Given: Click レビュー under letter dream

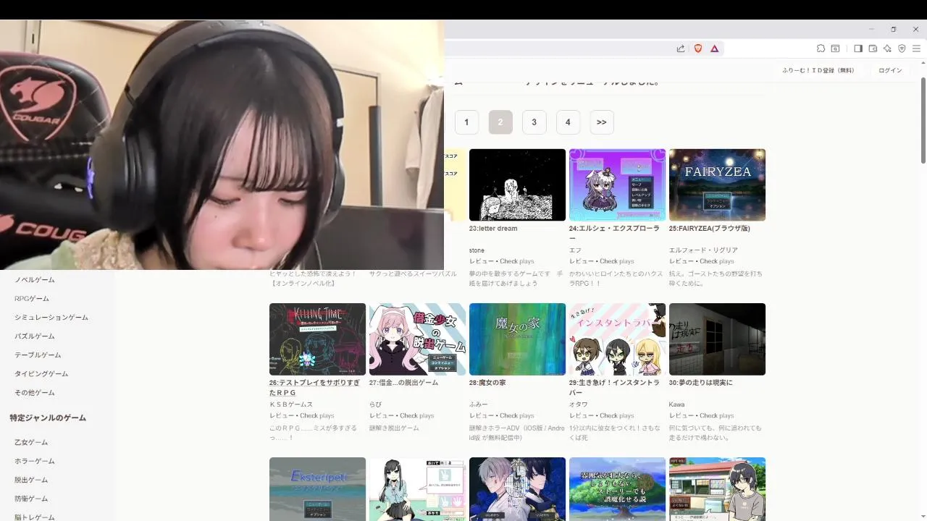Looking at the screenshot, I should click(x=482, y=261).
